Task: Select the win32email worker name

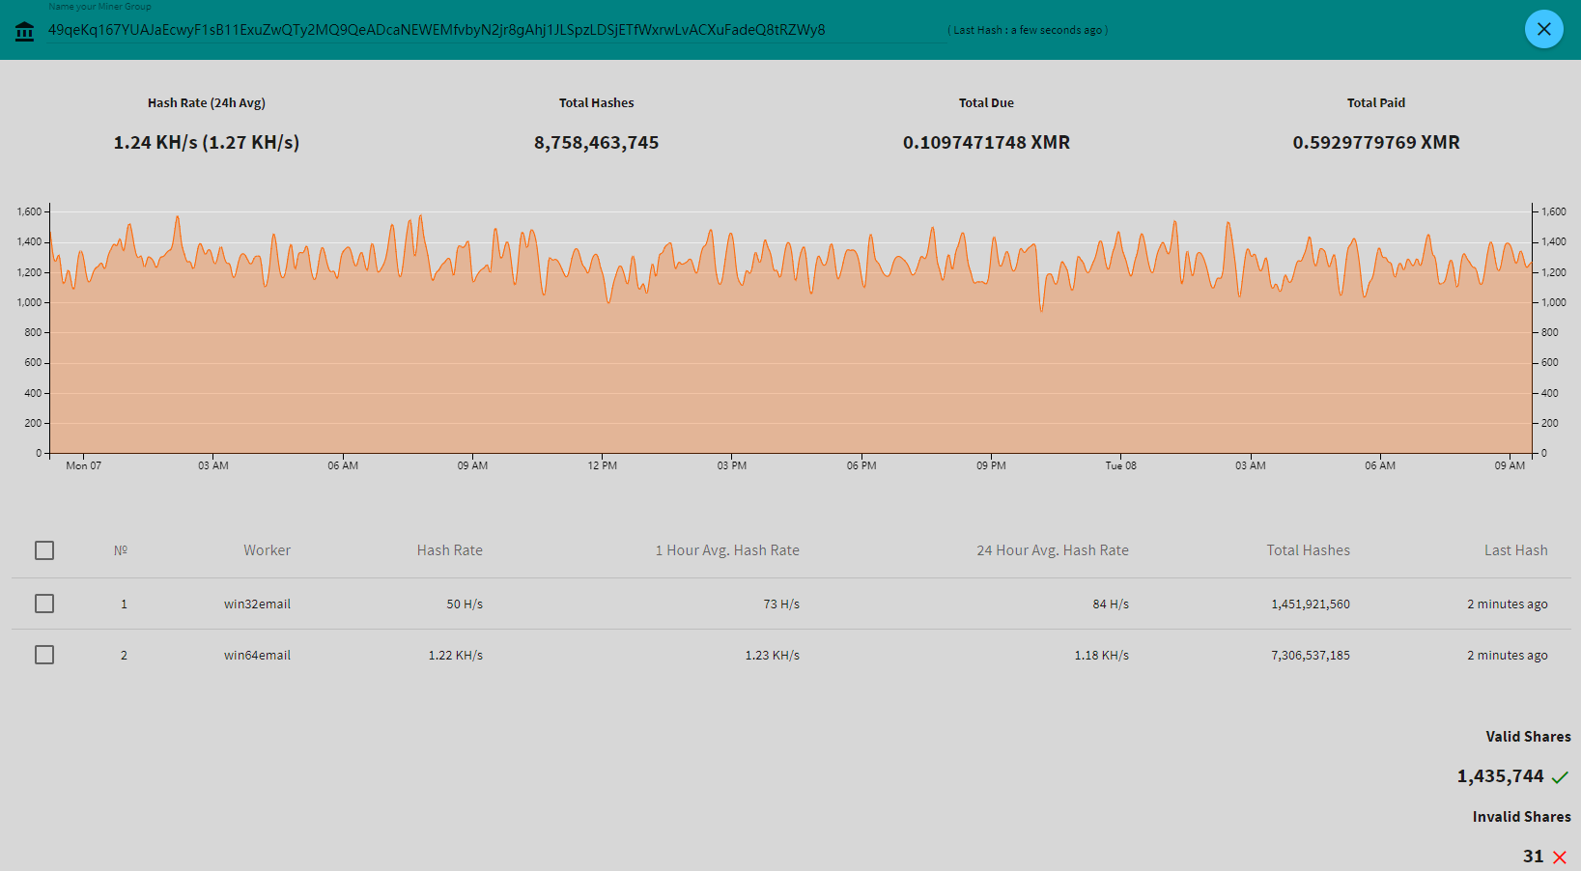Action: tap(257, 604)
